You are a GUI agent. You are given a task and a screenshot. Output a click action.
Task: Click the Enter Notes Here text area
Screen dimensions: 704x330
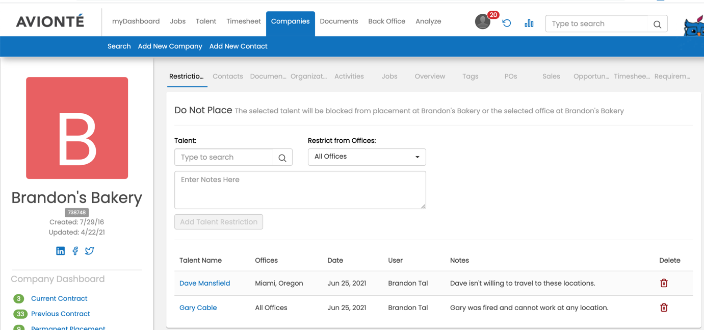pyautogui.click(x=300, y=190)
